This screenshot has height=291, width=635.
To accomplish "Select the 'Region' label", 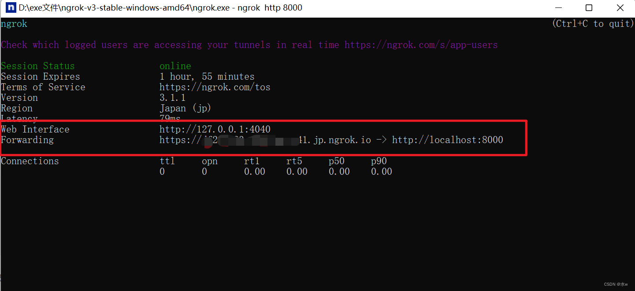I will [17, 108].
